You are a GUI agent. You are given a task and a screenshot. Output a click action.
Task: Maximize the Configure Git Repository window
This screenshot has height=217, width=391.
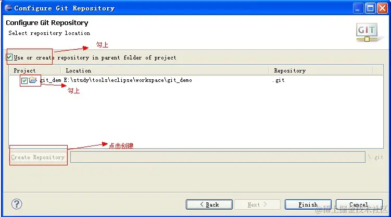point(370,8)
